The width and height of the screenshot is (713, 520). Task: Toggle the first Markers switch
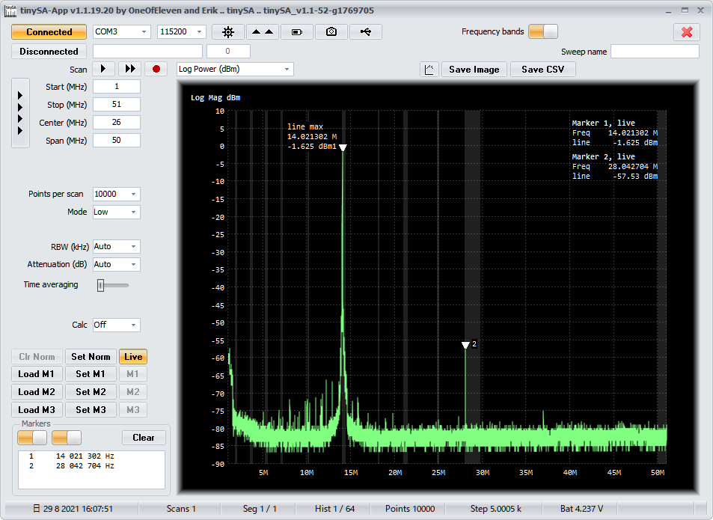tap(32, 438)
